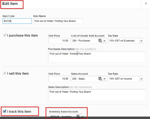The image size is (150, 119).
Task: Toggle the 'I sell this item' checkbox
Action: (4, 73)
